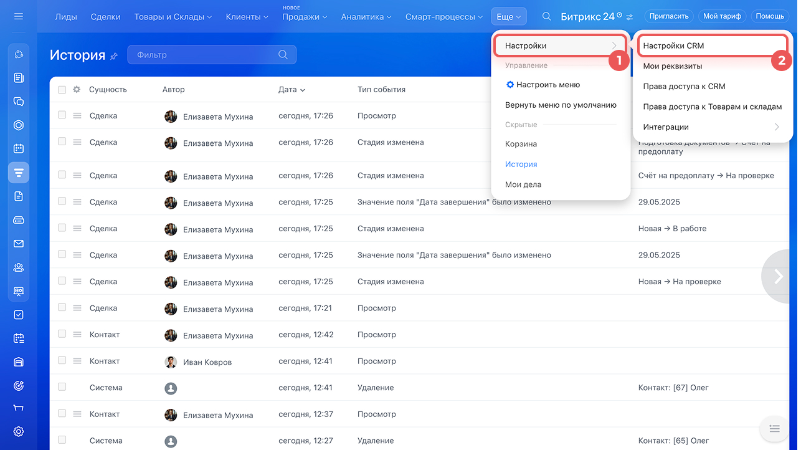Viewport: 801px width, 450px height.
Task: Open the documents sidebar icon
Action: 19,196
